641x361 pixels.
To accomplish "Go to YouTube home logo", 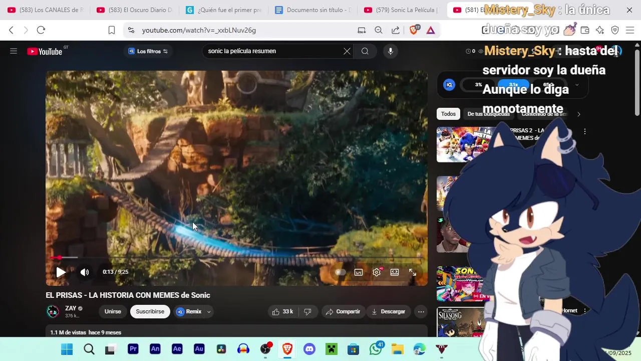I will 45,51.
